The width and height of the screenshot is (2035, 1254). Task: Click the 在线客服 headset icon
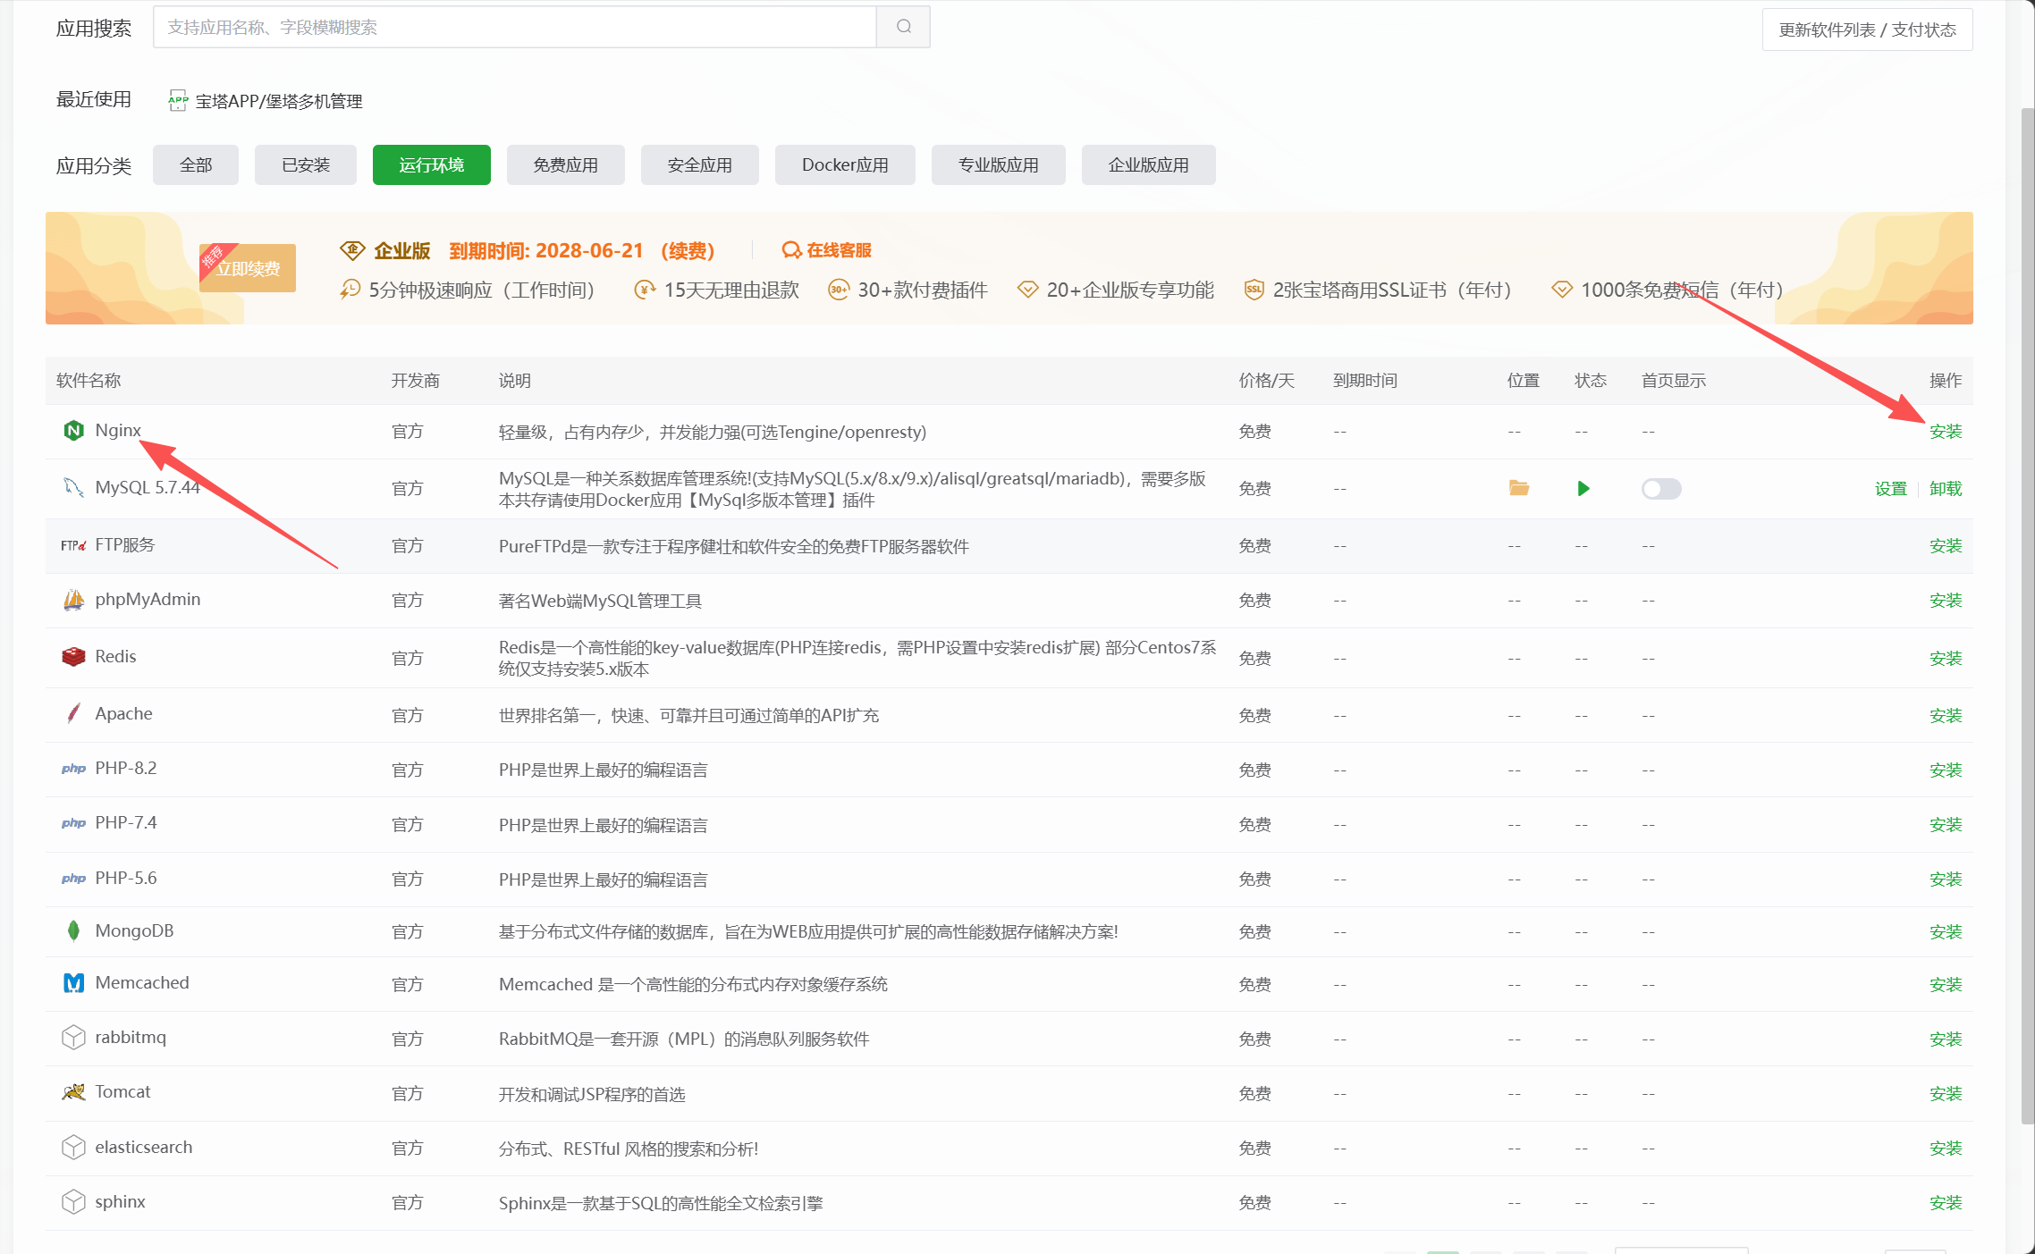[791, 250]
